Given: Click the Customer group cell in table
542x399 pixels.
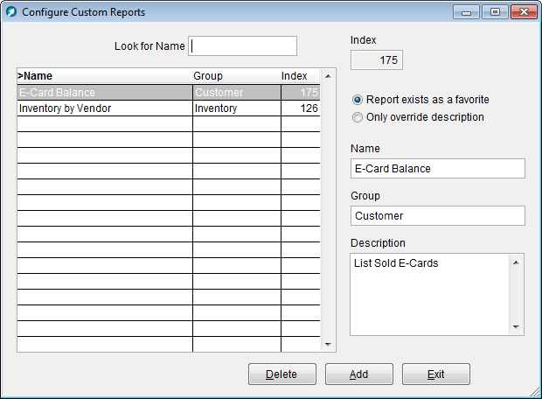Looking at the screenshot, I should click(x=236, y=93).
